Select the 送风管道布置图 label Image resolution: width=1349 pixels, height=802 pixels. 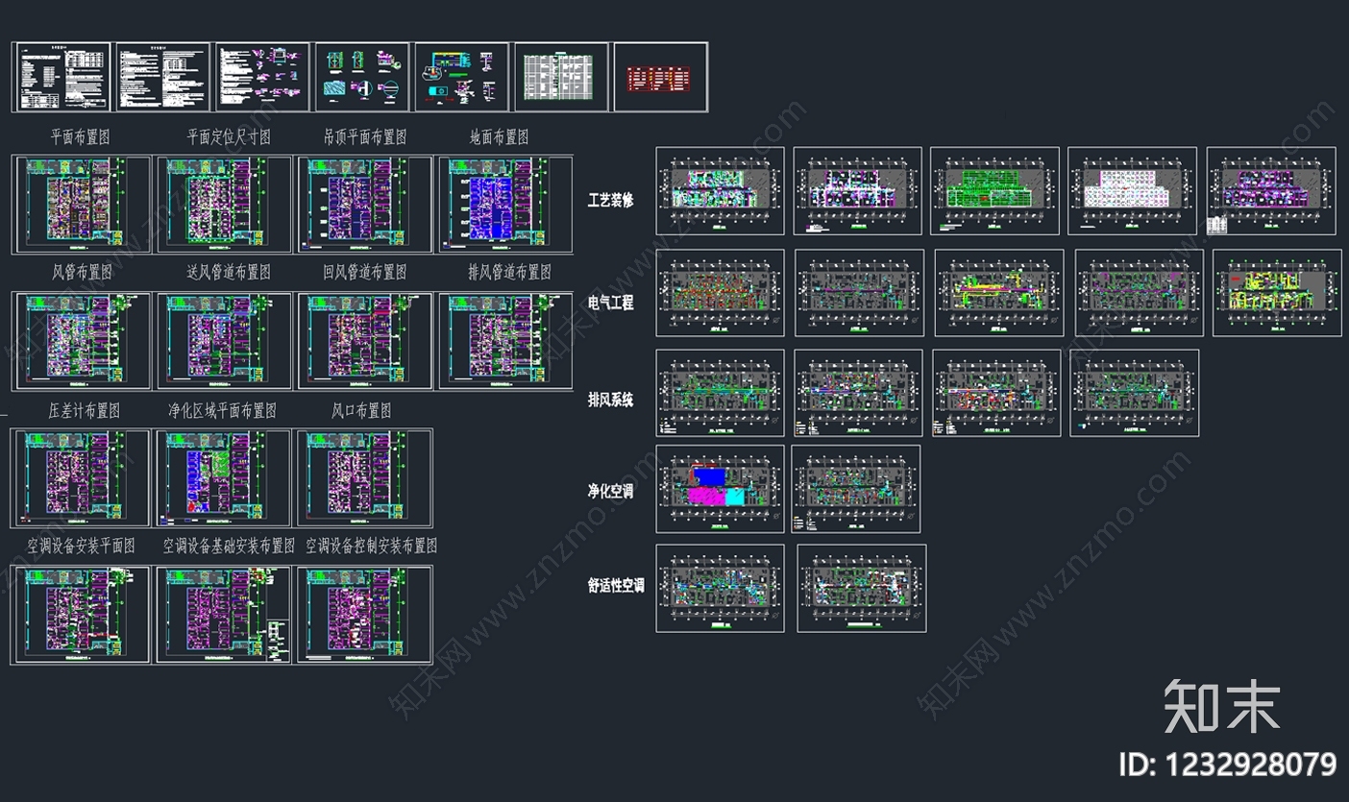pyautogui.click(x=229, y=272)
